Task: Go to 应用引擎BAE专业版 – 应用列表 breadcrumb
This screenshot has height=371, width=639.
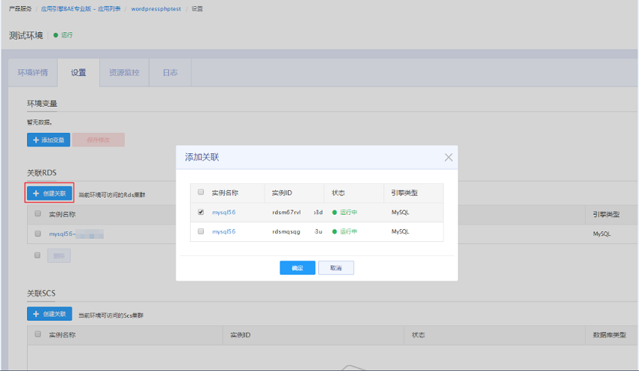Action: click(80, 8)
